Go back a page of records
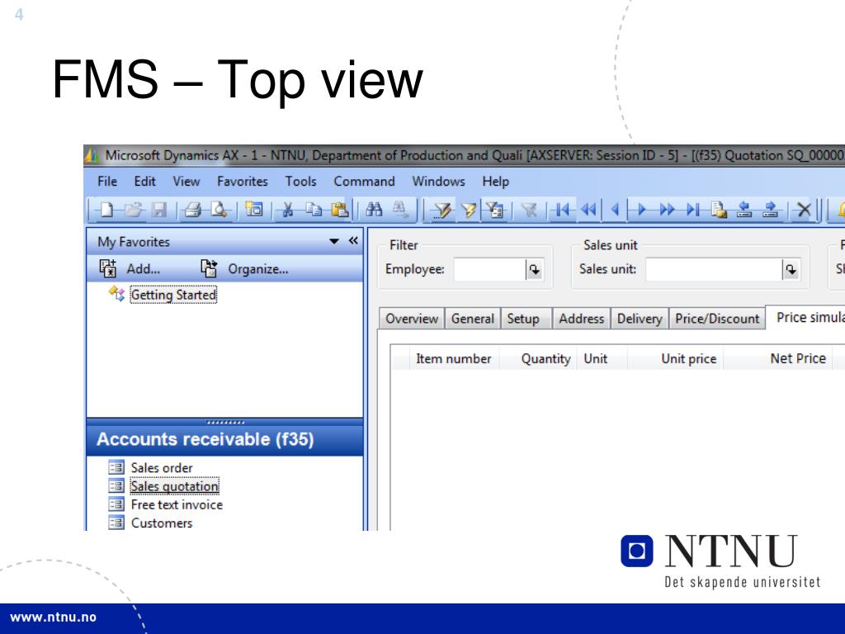The height and width of the screenshot is (634, 845). (x=588, y=209)
